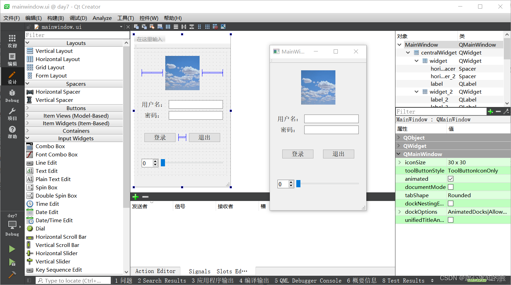This screenshot has height=285, width=511.
Task: Click the green Run button
Action: tap(12, 249)
